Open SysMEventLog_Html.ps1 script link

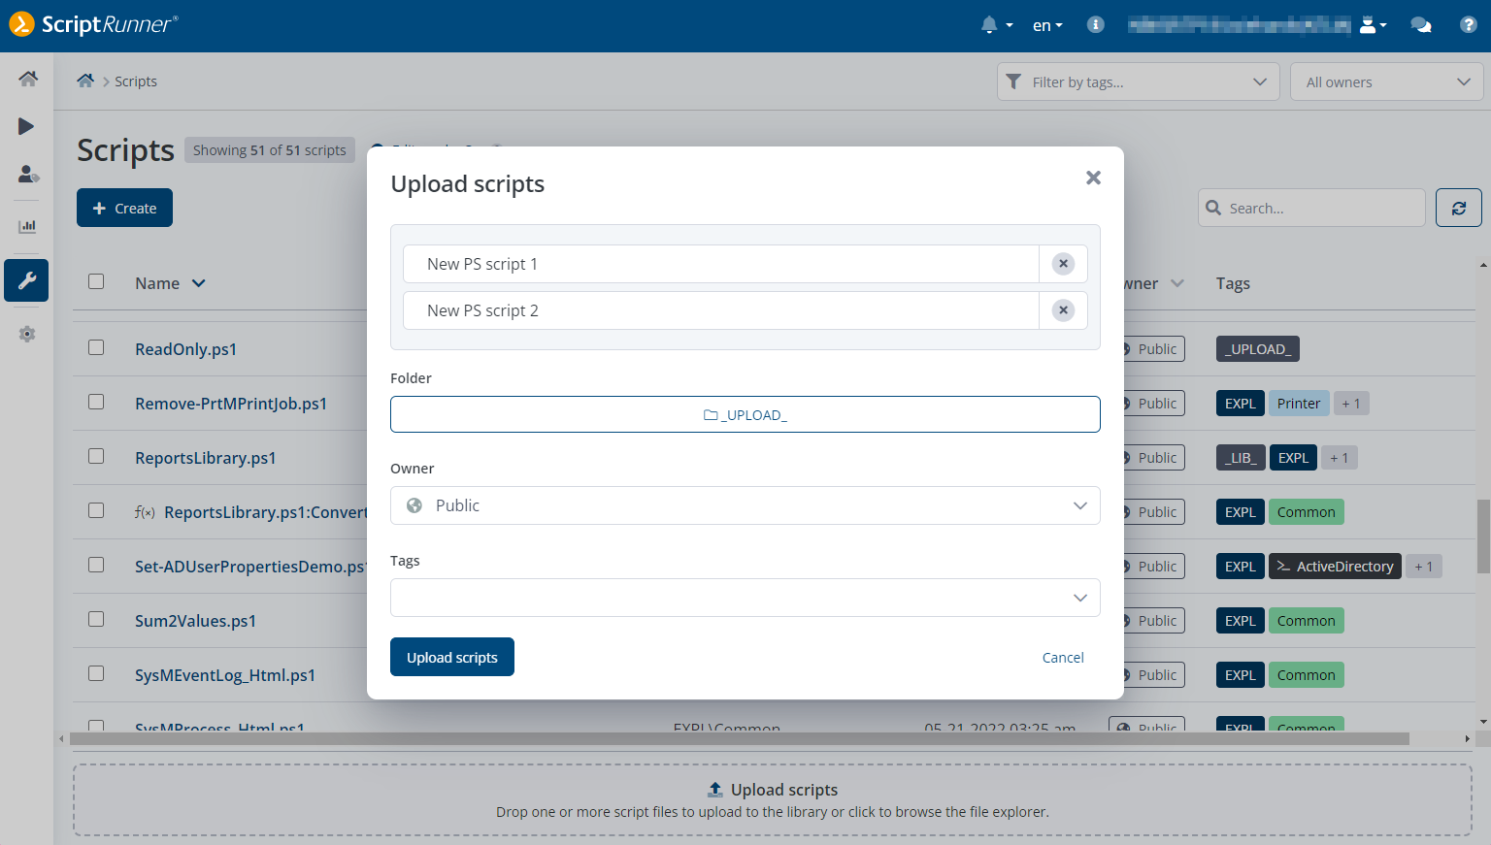click(x=225, y=675)
